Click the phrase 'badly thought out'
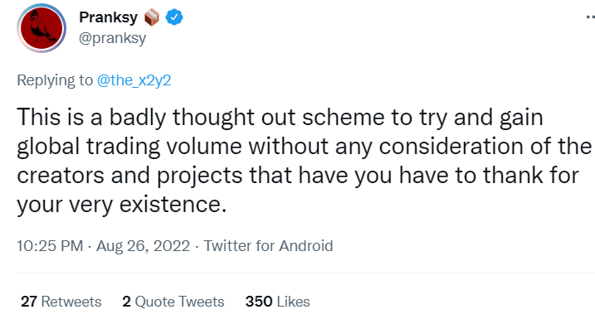This screenshot has width=595, height=319. (202, 118)
